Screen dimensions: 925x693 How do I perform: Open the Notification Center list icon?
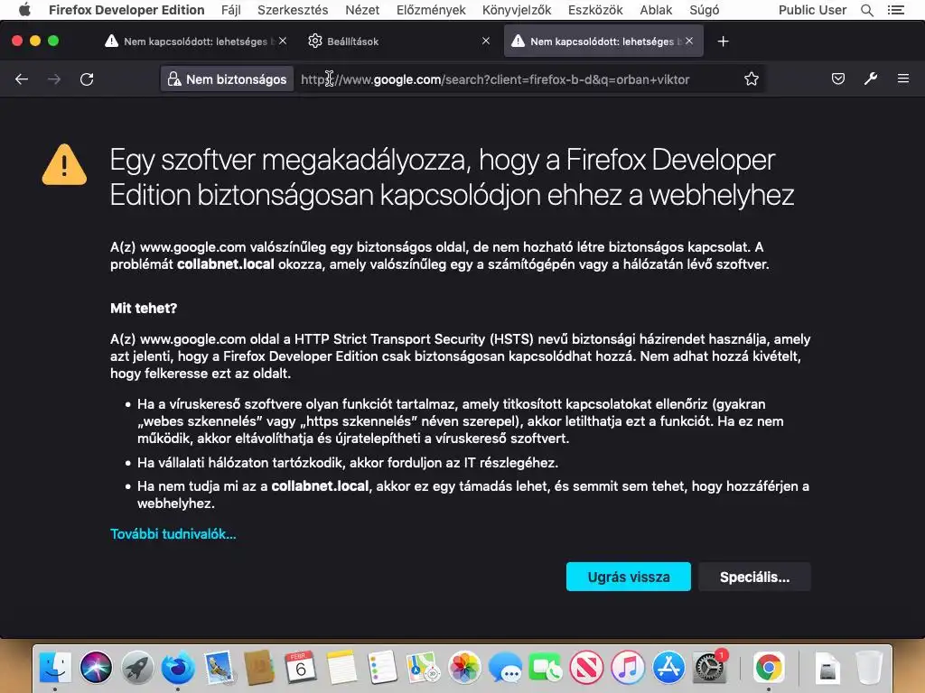point(896,10)
